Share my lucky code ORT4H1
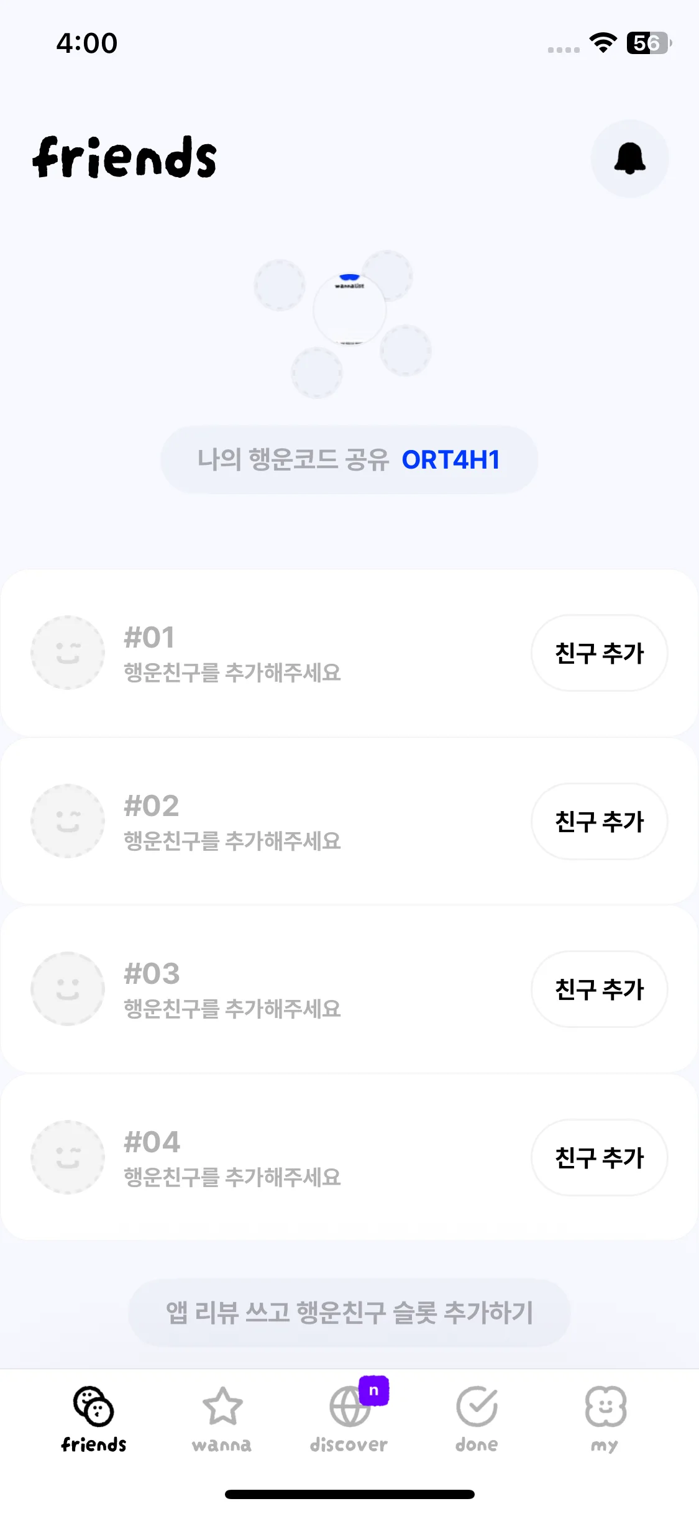This screenshot has width=699, height=1514. 349,460
